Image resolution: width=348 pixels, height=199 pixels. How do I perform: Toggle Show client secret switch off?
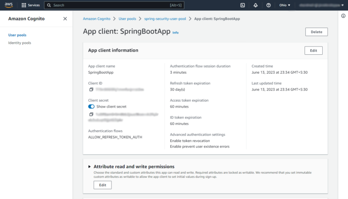click(x=92, y=107)
